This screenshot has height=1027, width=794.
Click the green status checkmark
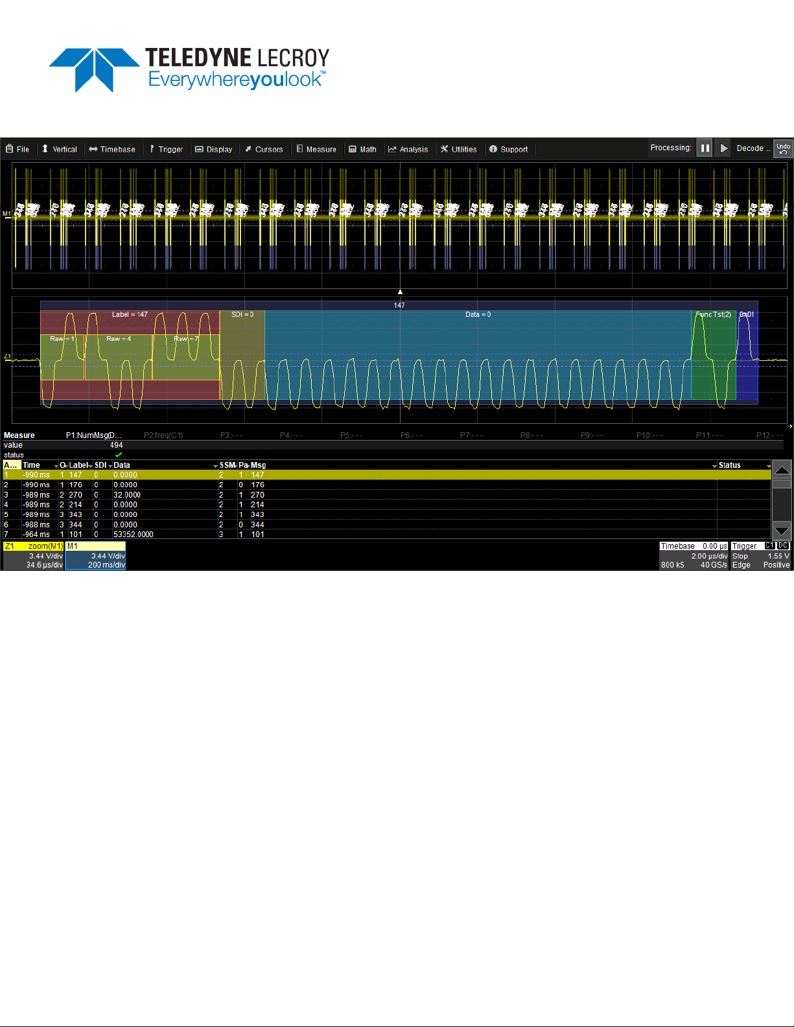119,455
